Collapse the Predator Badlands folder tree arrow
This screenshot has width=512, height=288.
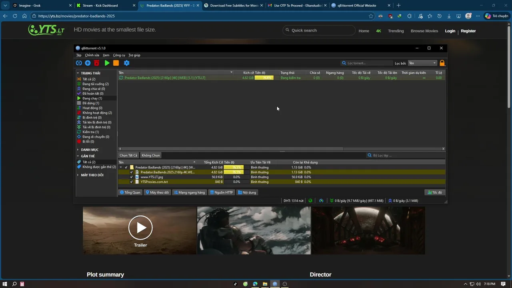(x=121, y=167)
